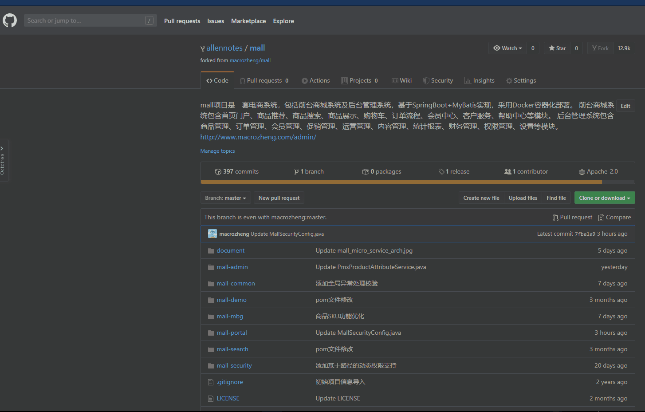This screenshot has width=645, height=412.
Task: Open the Insights tab
Action: pyautogui.click(x=480, y=80)
